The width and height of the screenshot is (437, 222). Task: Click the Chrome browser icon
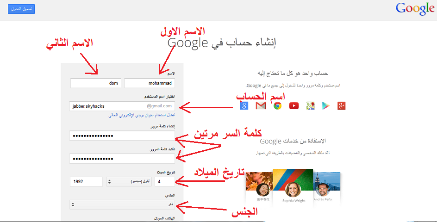pos(277,106)
